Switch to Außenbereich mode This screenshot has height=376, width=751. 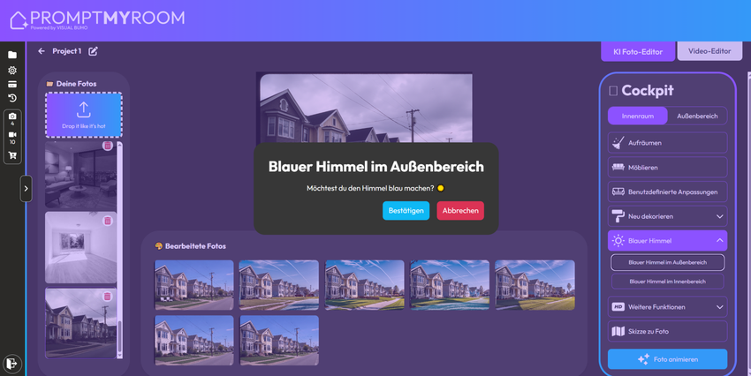(697, 116)
